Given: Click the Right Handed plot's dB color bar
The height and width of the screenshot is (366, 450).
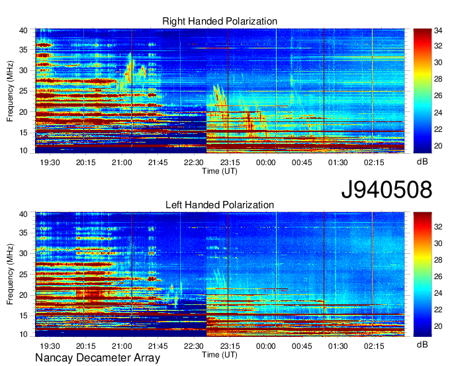Looking at the screenshot, I should pyautogui.click(x=422, y=91).
